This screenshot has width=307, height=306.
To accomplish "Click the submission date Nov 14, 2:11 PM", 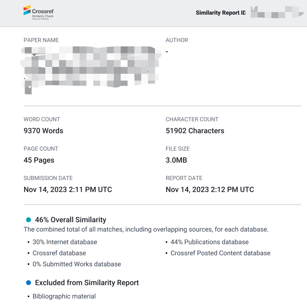I will 68,190.
